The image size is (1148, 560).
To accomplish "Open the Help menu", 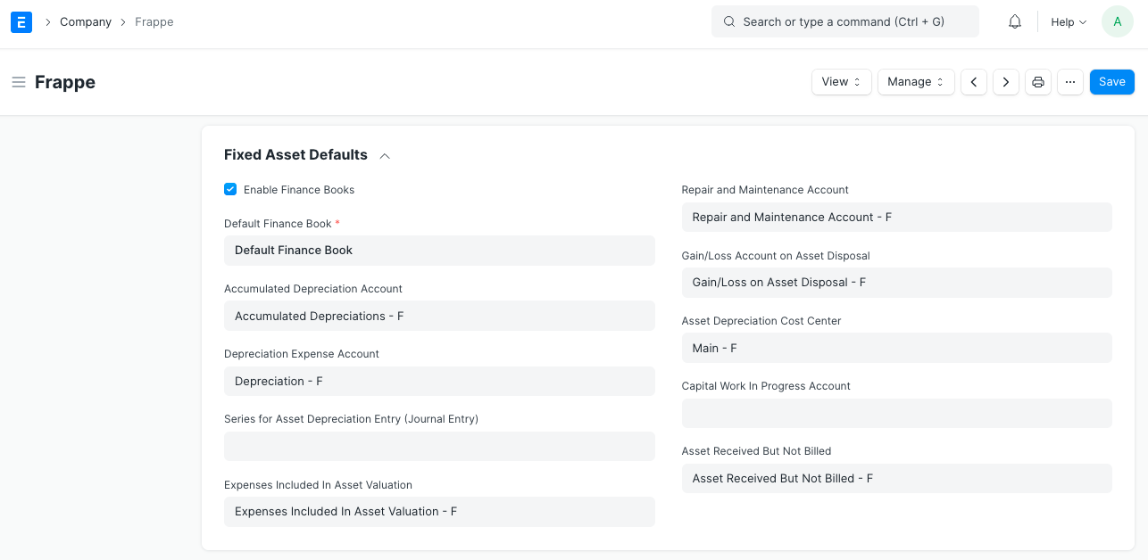I will tap(1068, 21).
